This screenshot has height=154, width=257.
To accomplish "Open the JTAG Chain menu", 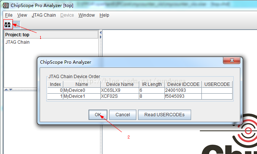I will pos(44,15).
